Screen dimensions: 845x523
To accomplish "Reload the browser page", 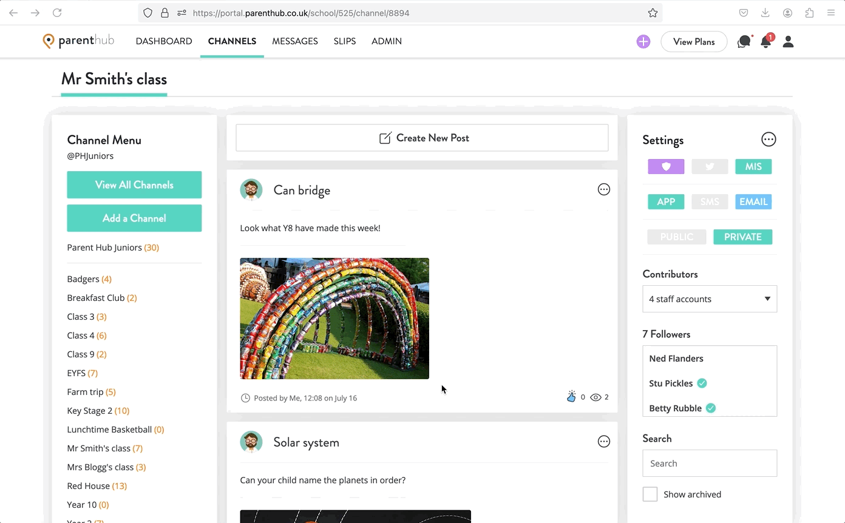I will (x=56, y=13).
